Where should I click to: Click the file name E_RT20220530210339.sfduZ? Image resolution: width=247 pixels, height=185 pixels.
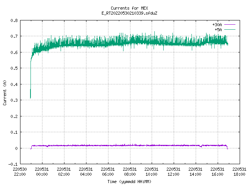[x=129, y=13]
